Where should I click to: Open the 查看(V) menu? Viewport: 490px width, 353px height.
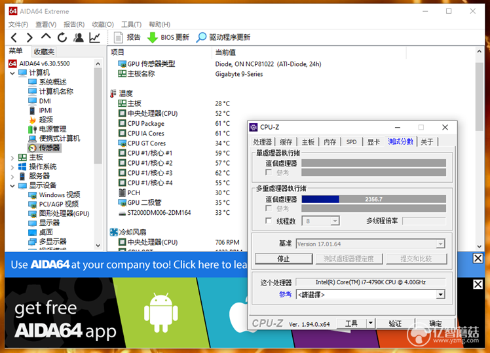(x=46, y=24)
